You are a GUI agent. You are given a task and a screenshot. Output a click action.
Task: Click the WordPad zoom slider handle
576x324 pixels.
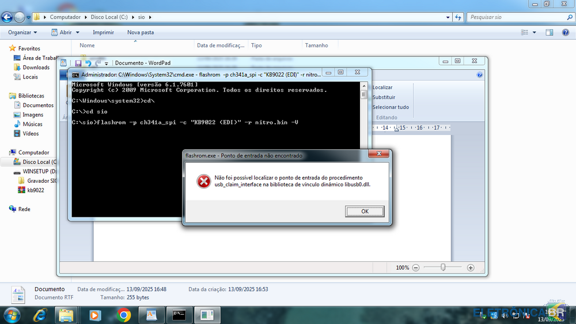443,268
